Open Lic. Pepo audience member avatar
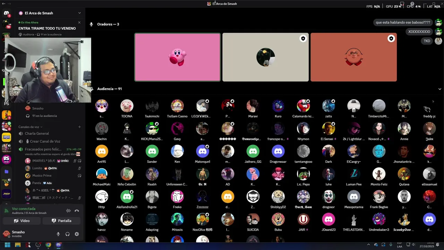444x250 pixels. (x=303, y=174)
